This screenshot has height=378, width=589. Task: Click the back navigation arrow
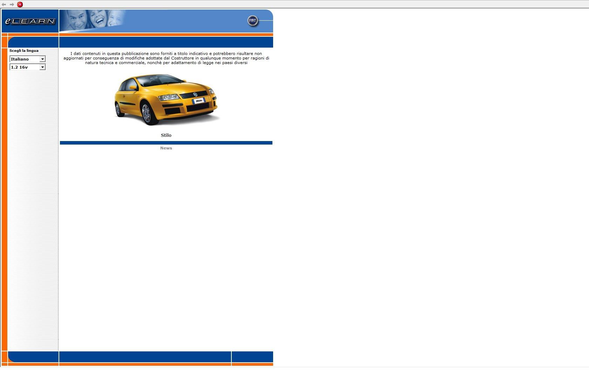[4, 5]
